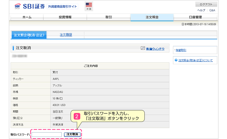Viewport: 227px width, 139px height.
Task: Click the 取引パスワード: field label
Action: [20, 135]
